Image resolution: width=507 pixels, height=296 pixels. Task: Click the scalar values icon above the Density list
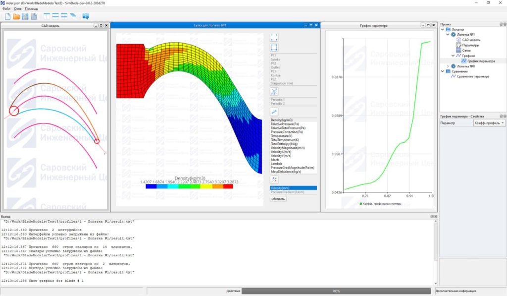274,112
